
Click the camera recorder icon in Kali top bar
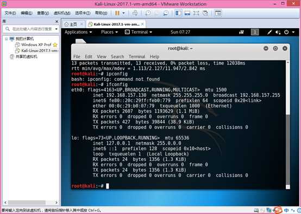pyautogui.click(x=241, y=32)
